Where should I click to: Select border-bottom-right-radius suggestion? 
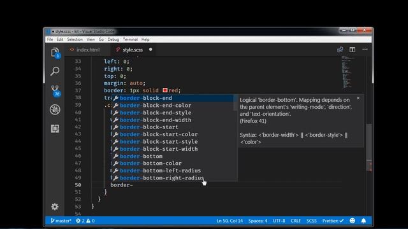173,178
